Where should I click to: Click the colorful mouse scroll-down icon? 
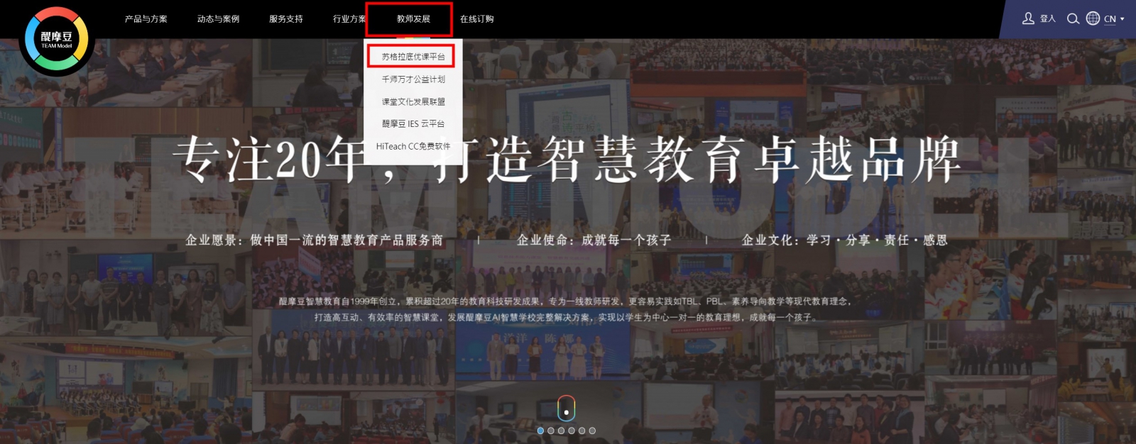click(x=566, y=409)
